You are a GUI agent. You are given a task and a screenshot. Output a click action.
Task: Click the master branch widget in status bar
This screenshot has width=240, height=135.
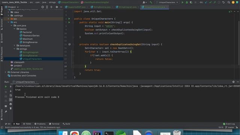pos(230,127)
